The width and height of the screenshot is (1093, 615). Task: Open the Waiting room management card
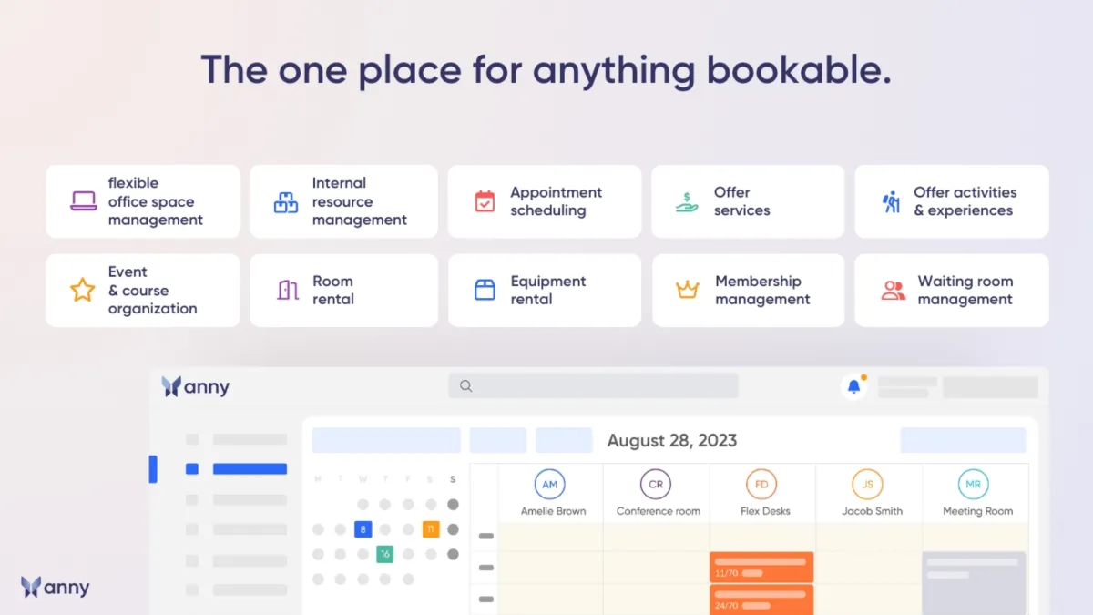[x=951, y=291]
